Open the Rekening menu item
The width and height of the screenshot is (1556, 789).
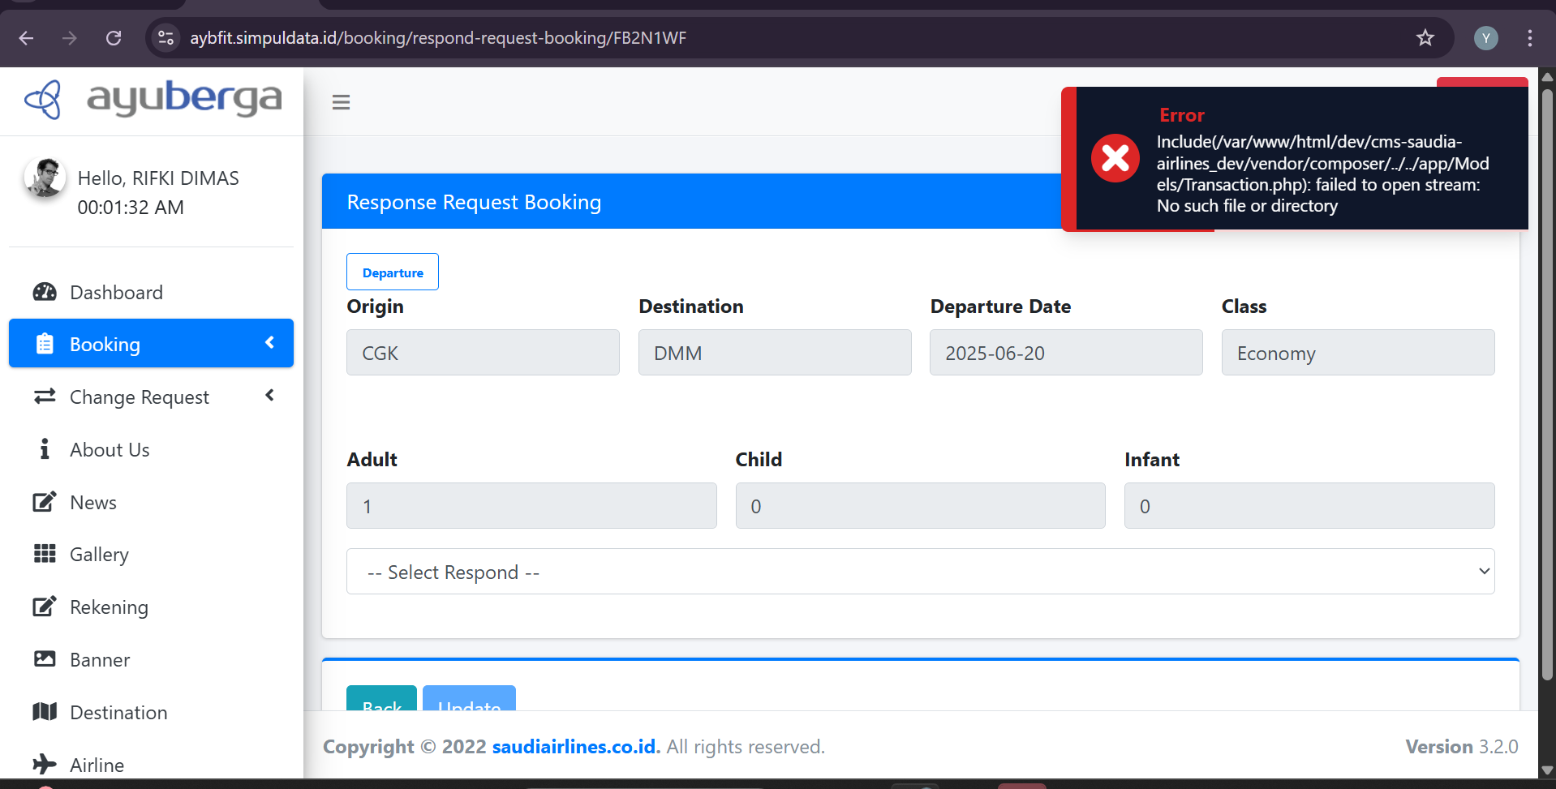tap(109, 607)
